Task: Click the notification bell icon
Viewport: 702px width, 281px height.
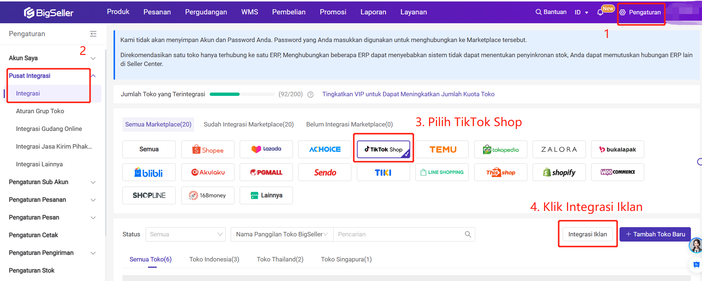Action: (600, 13)
